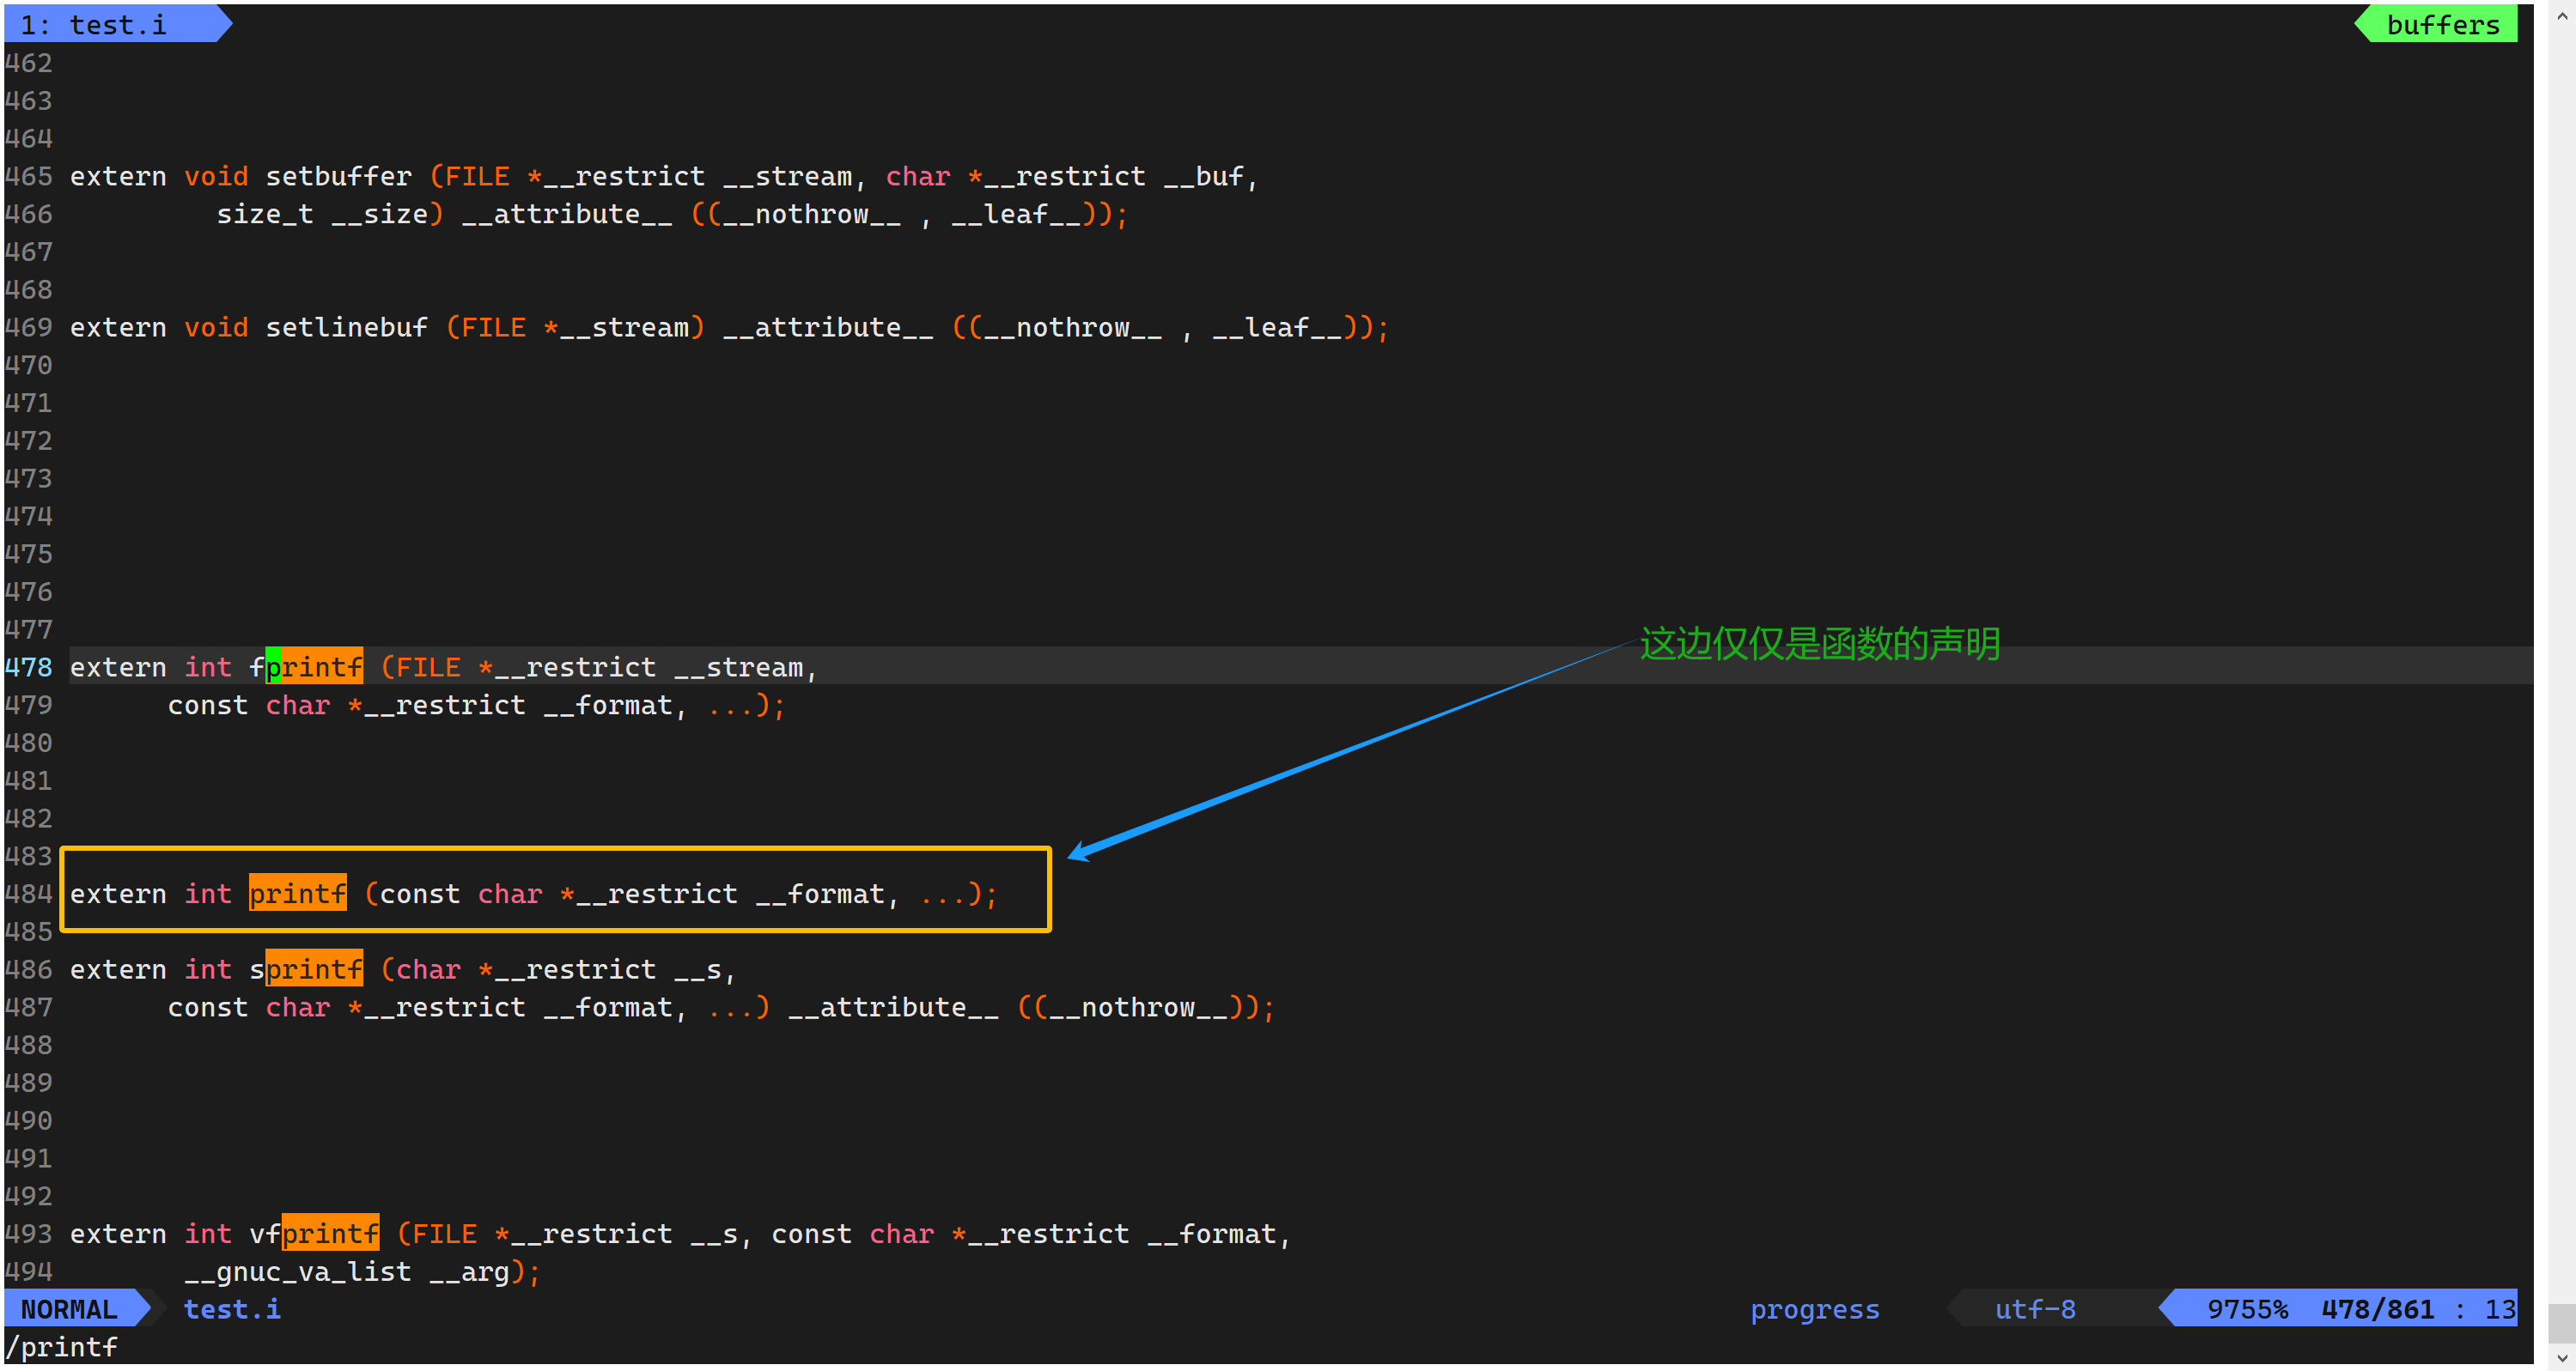Click __stream parameter on line 478
The width and height of the screenshot is (2576, 1371).
738,666
